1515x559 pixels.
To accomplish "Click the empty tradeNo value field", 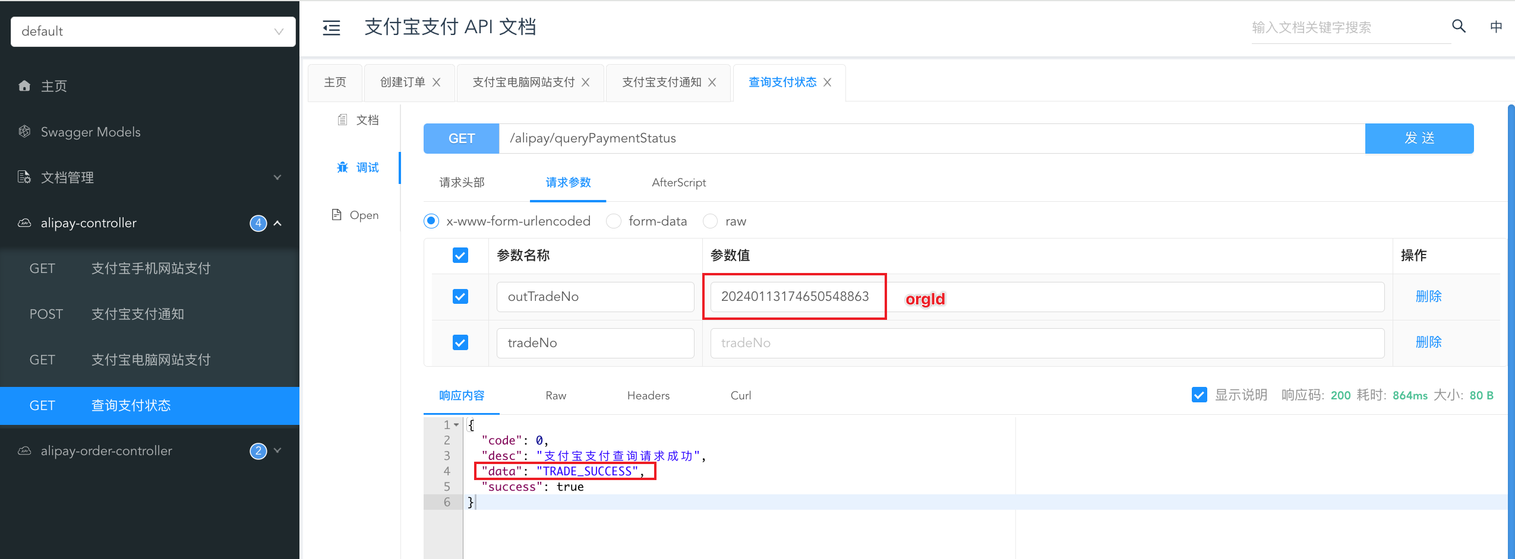I will point(1047,343).
